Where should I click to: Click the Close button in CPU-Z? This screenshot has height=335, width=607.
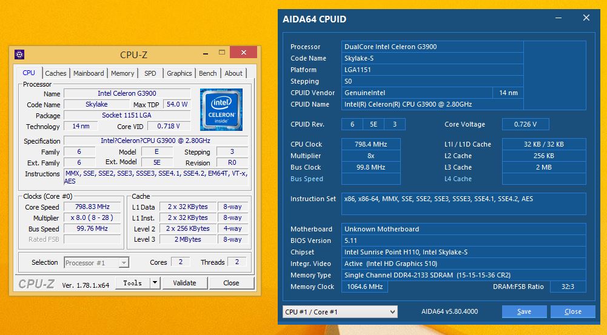(231, 283)
